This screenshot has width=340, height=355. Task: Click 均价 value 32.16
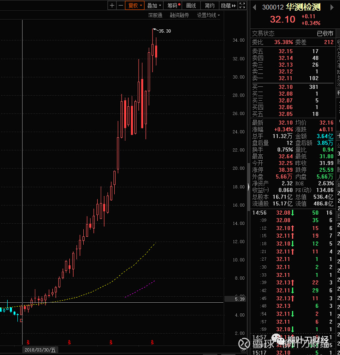[x=326, y=123]
